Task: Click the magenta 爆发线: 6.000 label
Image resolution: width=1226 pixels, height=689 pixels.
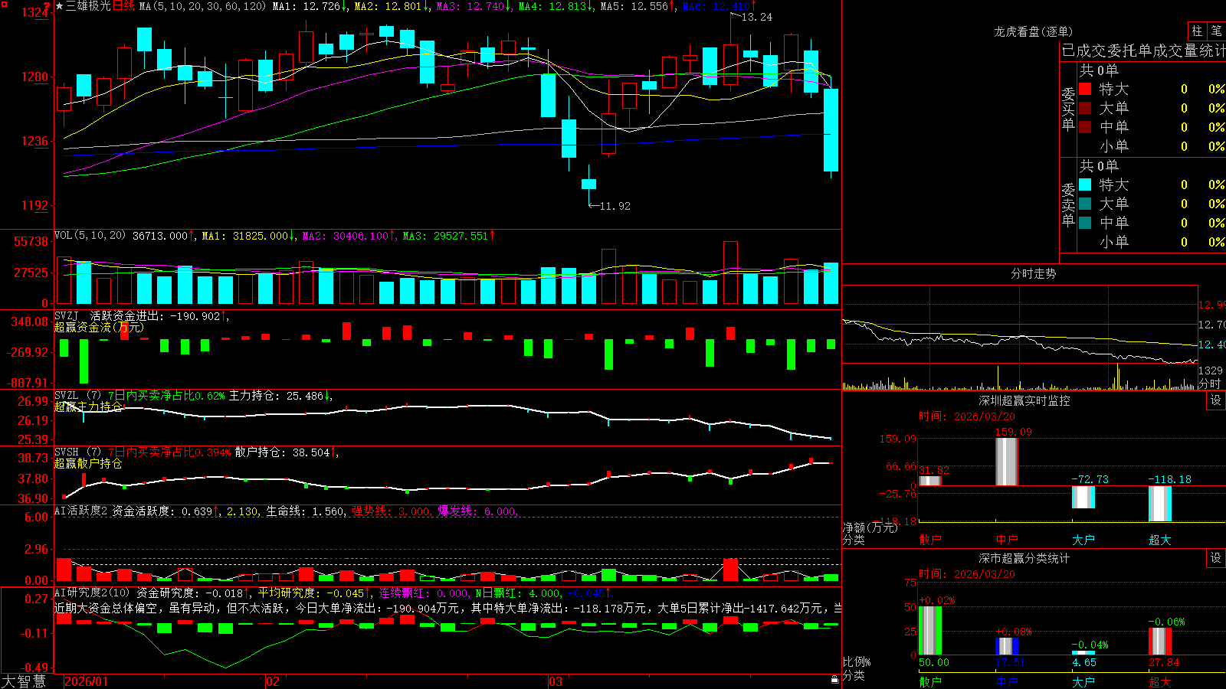Action: [477, 511]
